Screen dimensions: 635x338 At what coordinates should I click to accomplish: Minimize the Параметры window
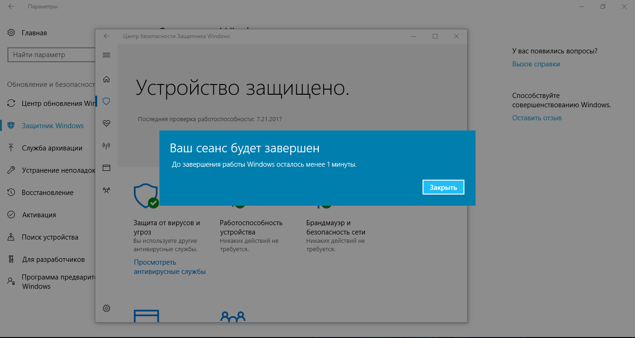click(582, 7)
